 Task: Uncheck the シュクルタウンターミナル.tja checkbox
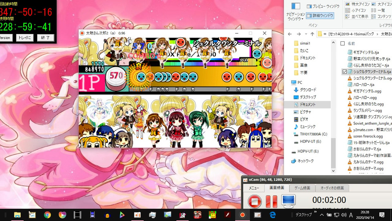point(345,72)
